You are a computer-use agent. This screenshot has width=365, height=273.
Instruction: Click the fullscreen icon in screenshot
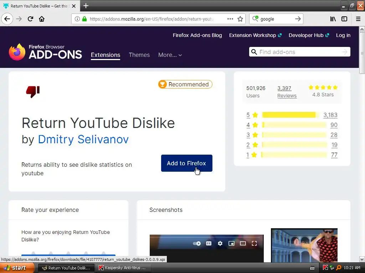254,243
